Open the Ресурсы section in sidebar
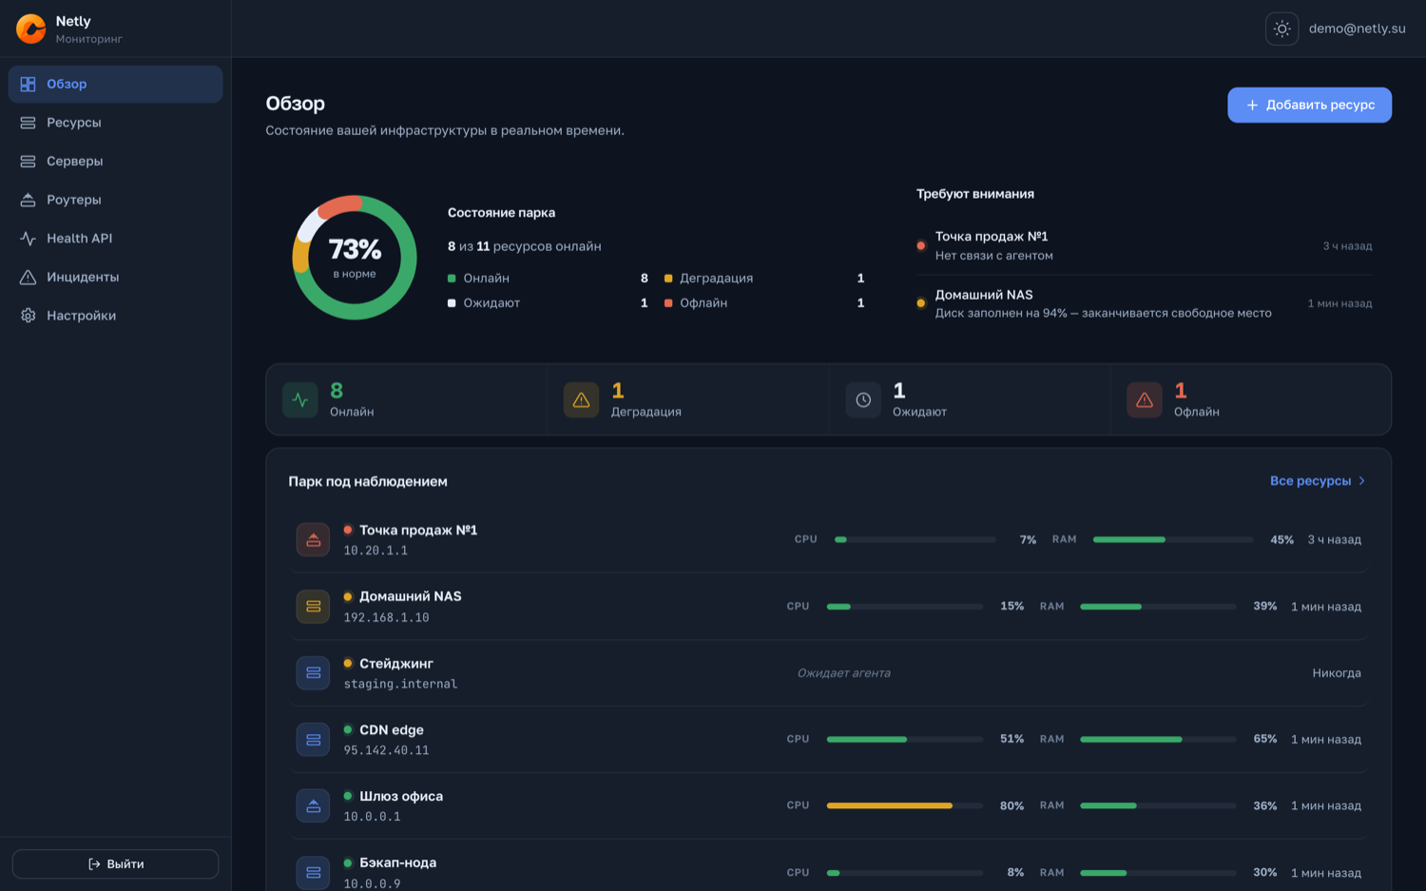 pos(115,123)
